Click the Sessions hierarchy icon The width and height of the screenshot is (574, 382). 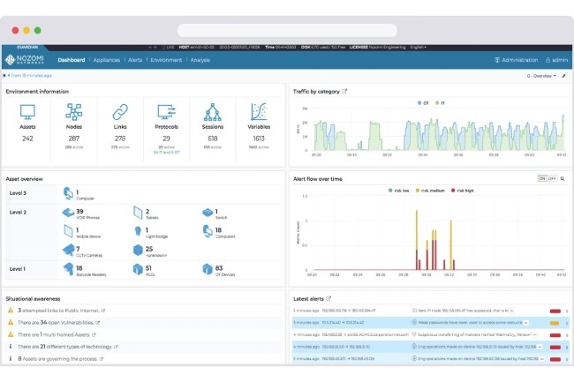click(212, 113)
